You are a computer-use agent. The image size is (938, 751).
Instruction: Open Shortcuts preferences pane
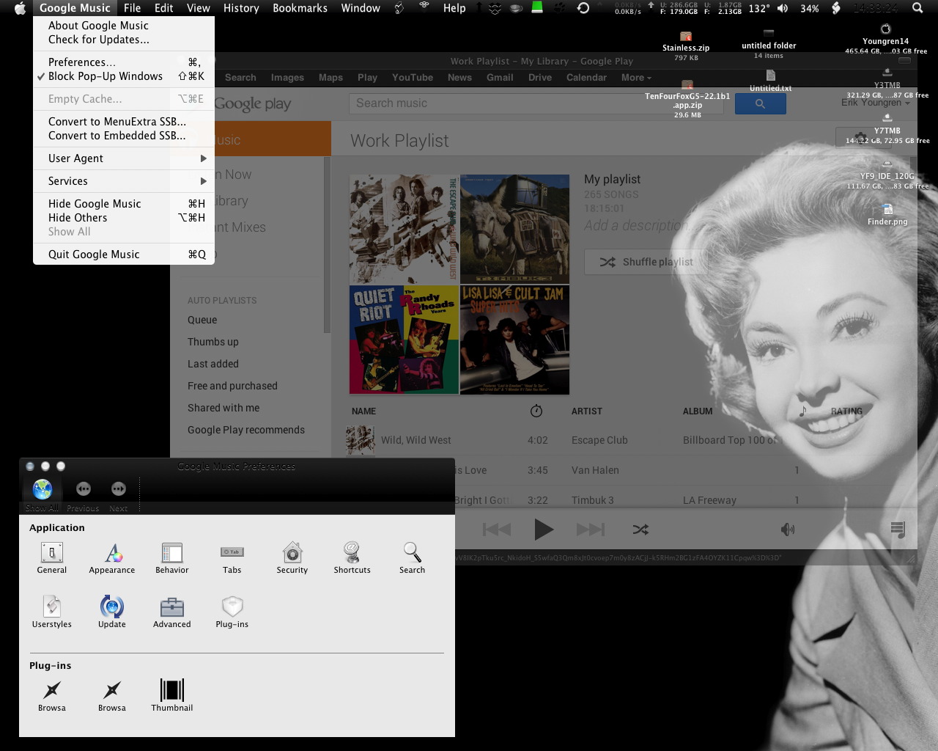352,557
